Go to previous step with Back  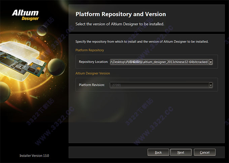pyautogui.click(x=158, y=153)
